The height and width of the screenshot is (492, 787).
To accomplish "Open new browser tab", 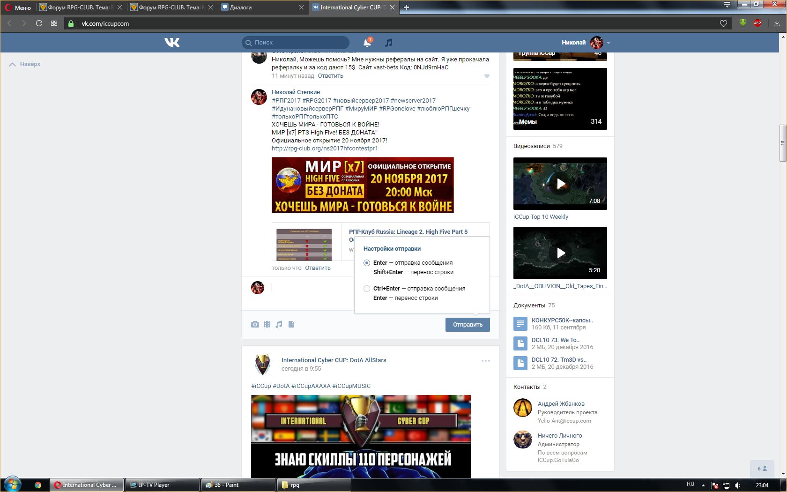I will (406, 7).
